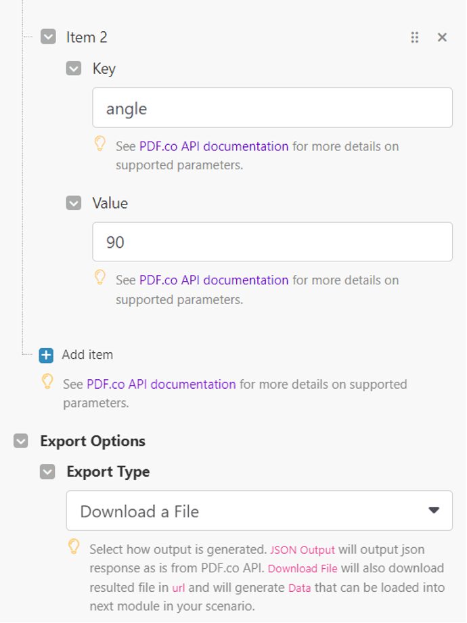
Task: Open the Export Type dropdown showing Download a File
Action: click(x=259, y=511)
